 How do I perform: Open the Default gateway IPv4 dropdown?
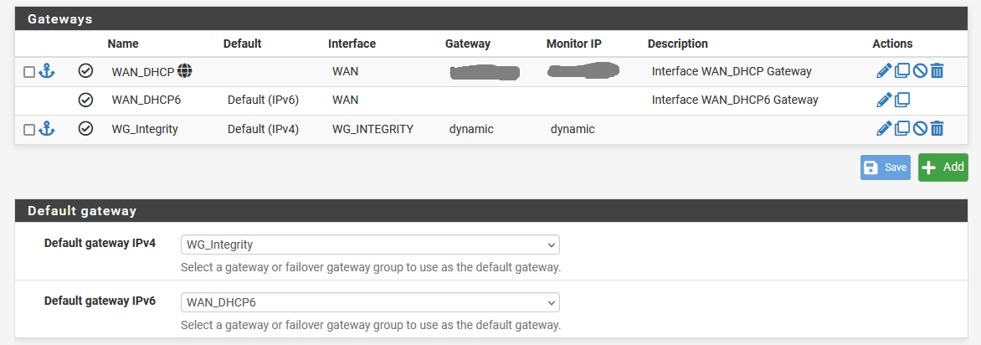pos(370,245)
